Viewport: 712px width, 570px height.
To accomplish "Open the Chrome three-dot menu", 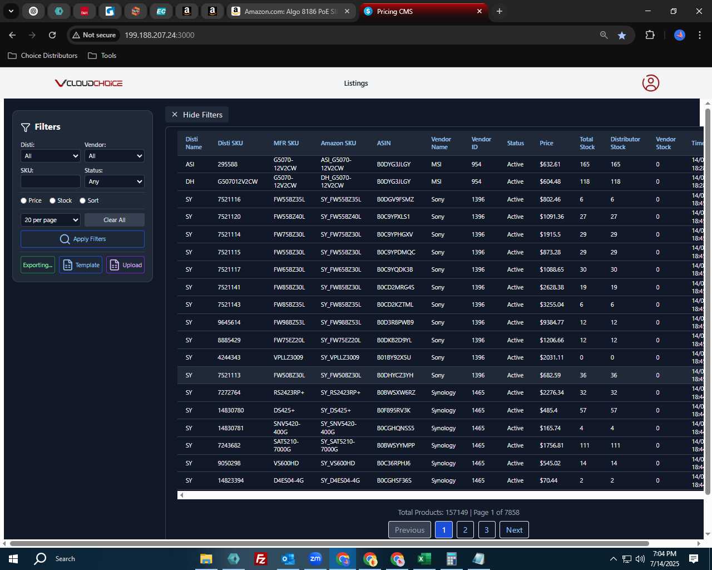I will pos(699,35).
